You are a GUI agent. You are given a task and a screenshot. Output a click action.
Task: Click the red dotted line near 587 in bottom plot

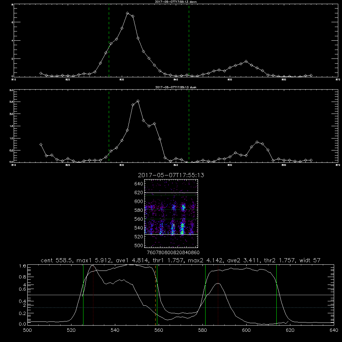tap(218, 295)
